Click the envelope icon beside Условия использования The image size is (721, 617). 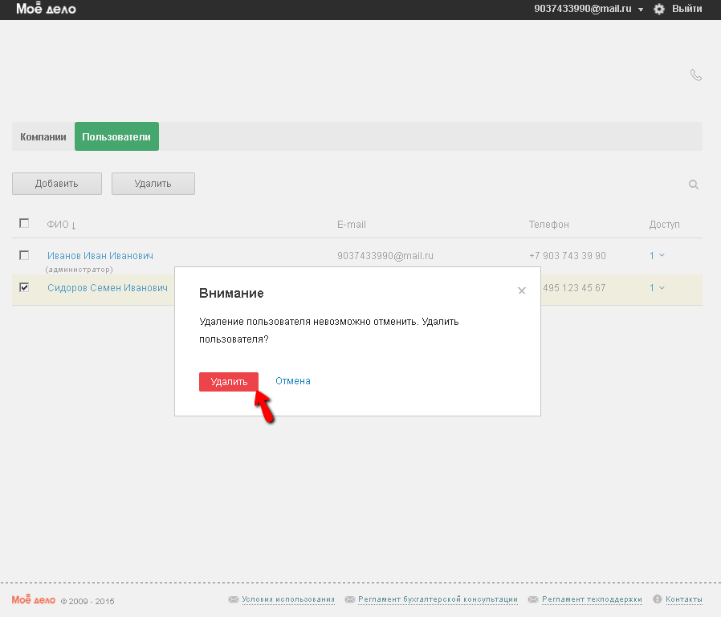coord(234,599)
